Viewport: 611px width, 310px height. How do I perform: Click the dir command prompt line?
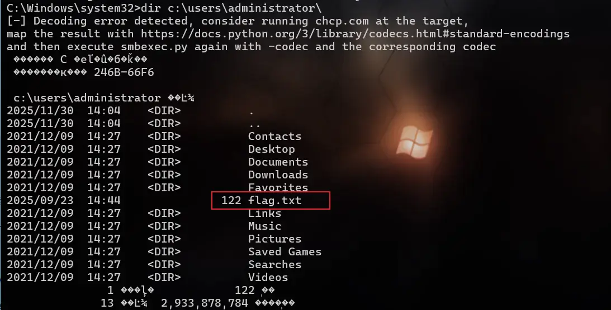[164, 8]
